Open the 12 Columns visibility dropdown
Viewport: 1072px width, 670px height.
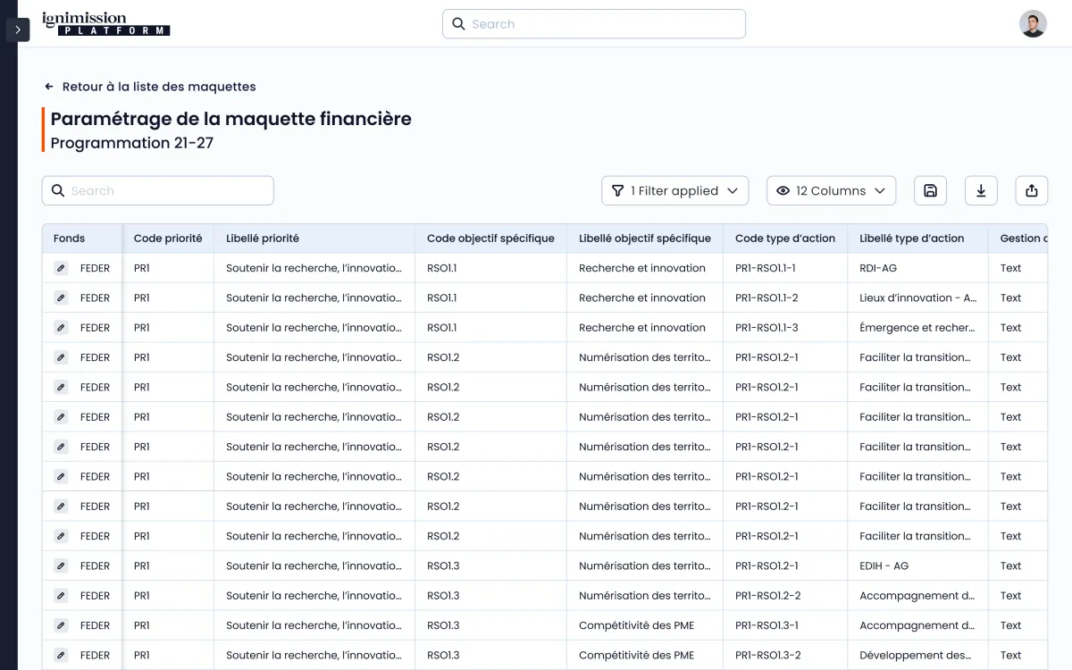click(831, 190)
